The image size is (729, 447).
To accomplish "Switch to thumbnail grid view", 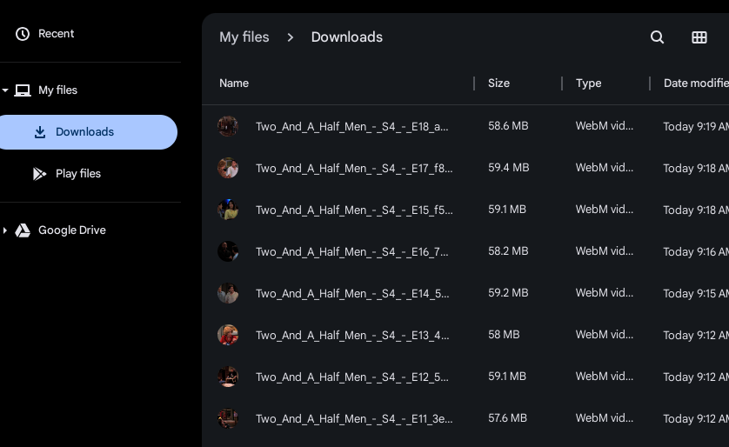I will (699, 37).
